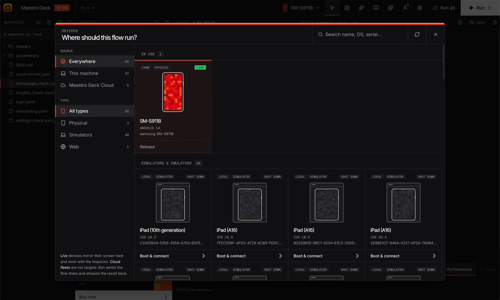Viewport: 500px width, 300px height.
Task: Click the PRO badge
Action: coord(62,8)
